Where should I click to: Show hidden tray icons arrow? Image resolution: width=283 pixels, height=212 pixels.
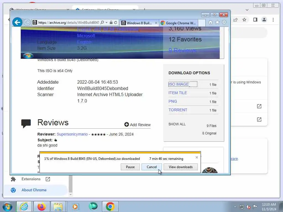[x=235, y=207]
